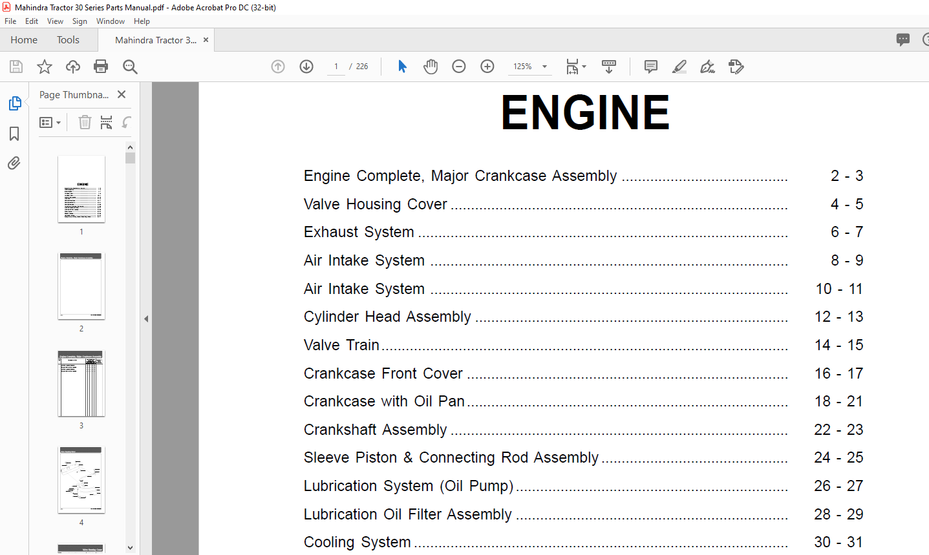Click the ENGINE page heading
929x555 pixels.
585,112
